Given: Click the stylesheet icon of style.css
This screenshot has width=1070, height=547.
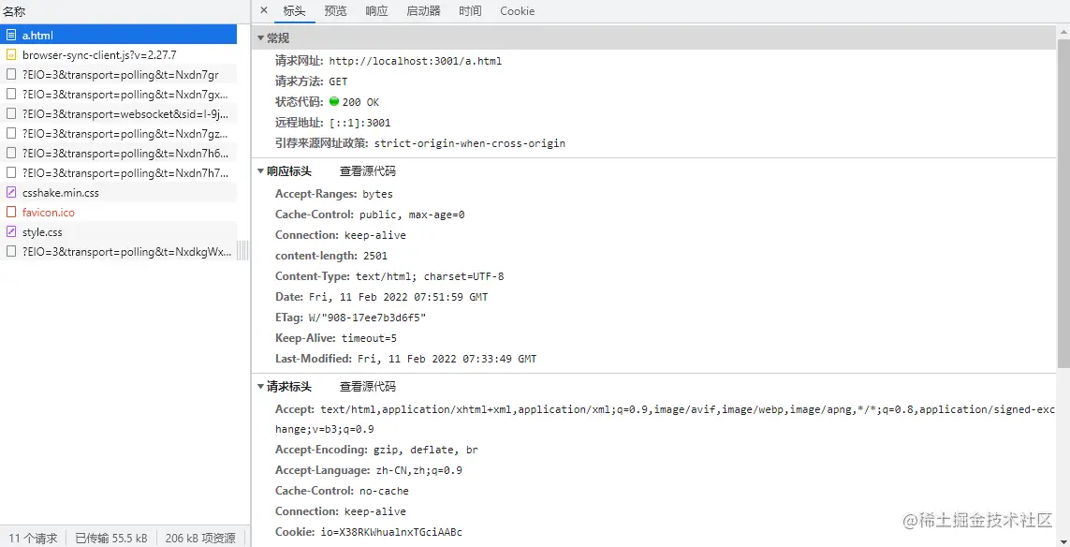Looking at the screenshot, I should click(11, 232).
